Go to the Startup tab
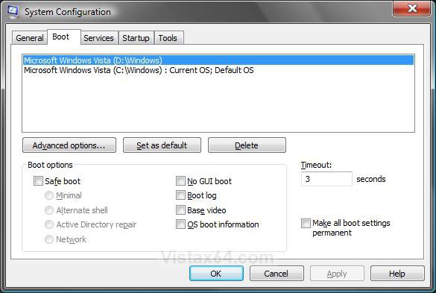 (x=136, y=38)
